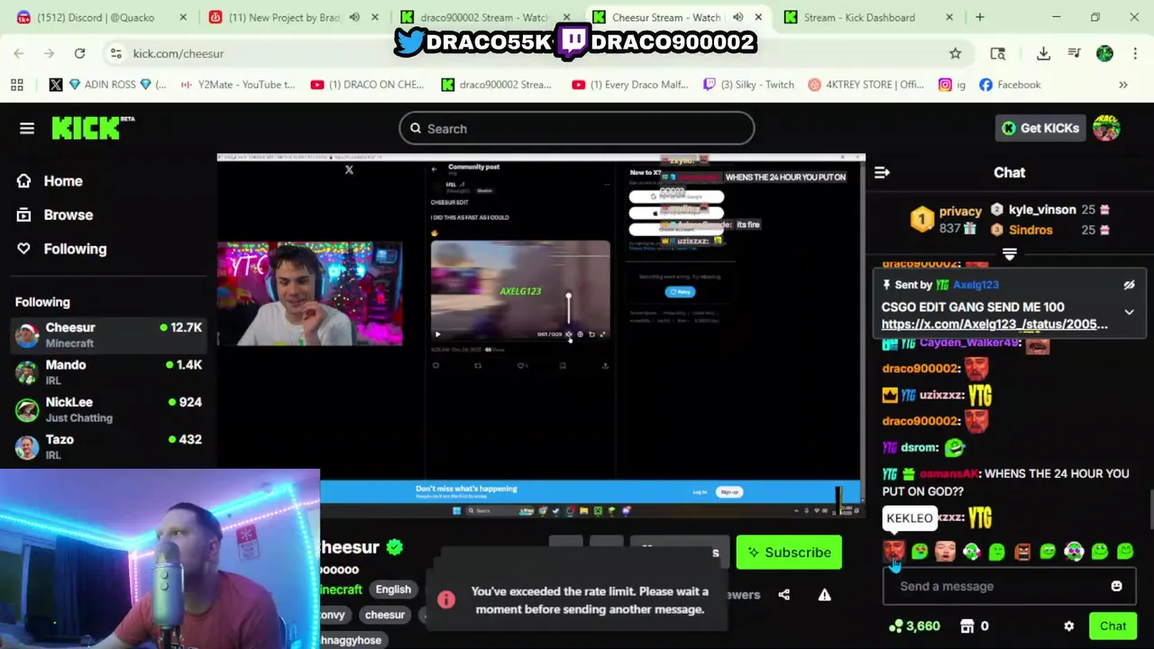Report the stream with warning icon
The width and height of the screenshot is (1154, 649).
point(824,595)
